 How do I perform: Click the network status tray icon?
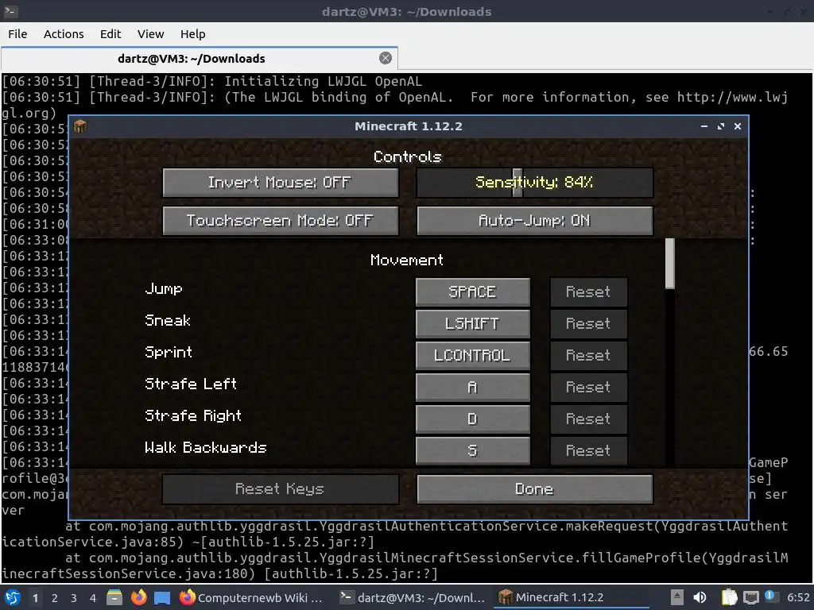(x=750, y=597)
